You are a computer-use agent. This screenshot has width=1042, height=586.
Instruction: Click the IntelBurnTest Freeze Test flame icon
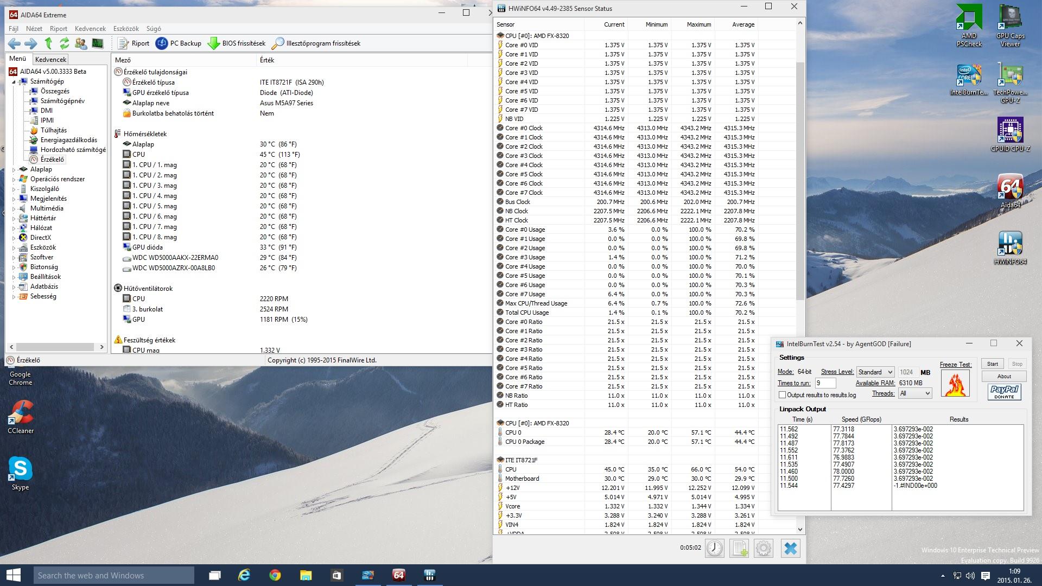[955, 384]
